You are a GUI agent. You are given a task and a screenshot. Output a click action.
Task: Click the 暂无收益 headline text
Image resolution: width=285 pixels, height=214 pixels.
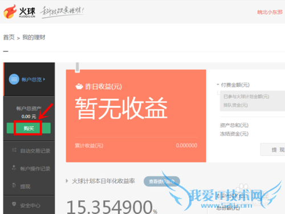click(x=121, y=108)
